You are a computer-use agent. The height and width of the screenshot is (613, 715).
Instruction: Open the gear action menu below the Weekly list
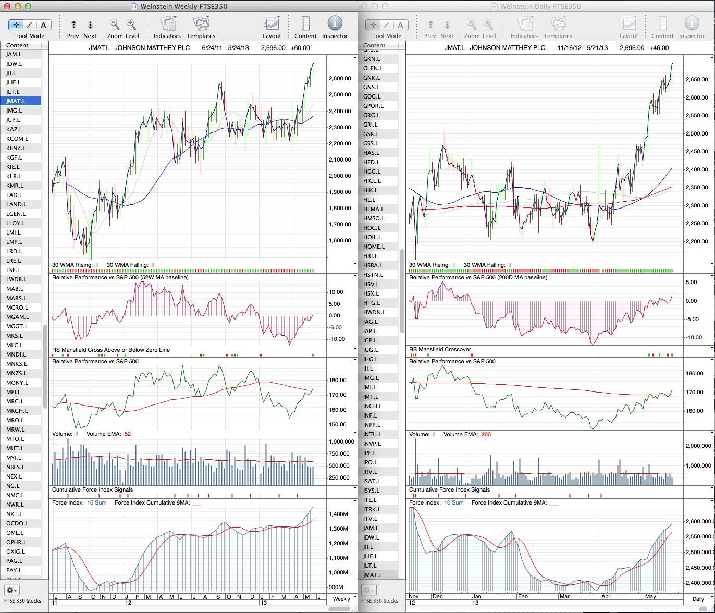pos(11,590)
